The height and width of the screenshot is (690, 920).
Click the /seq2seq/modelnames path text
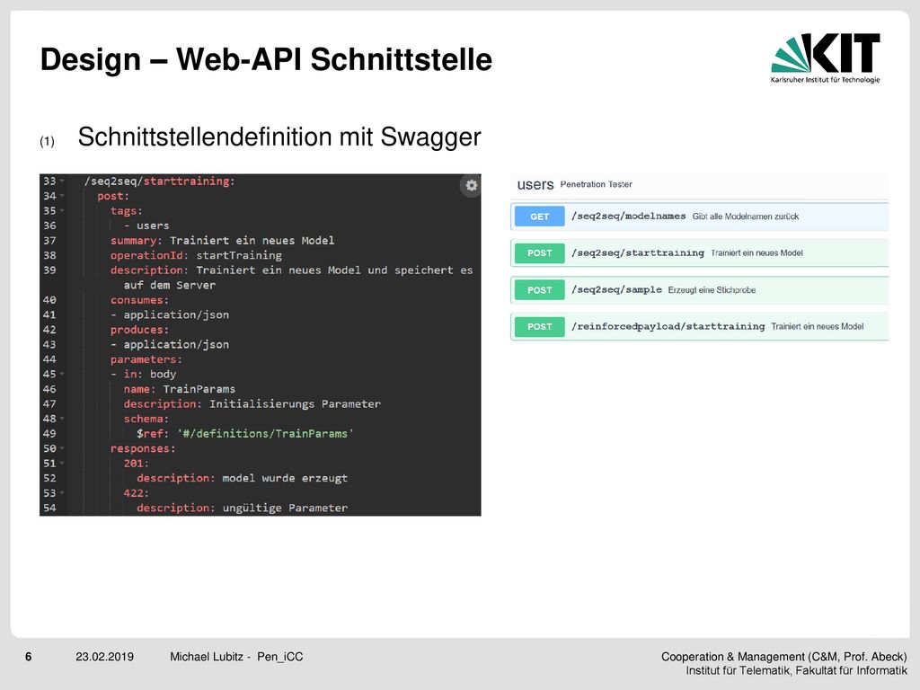pyautogui.click(x=628, y=216)
